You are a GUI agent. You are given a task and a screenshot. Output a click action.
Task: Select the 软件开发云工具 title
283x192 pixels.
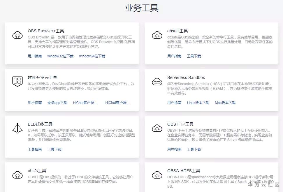click(x=43, y=77)
